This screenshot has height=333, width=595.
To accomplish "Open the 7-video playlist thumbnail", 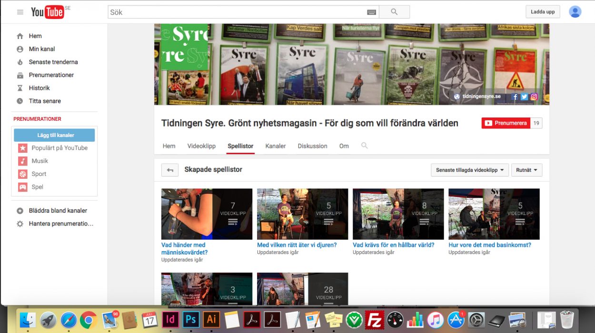I will pos(207,214).
